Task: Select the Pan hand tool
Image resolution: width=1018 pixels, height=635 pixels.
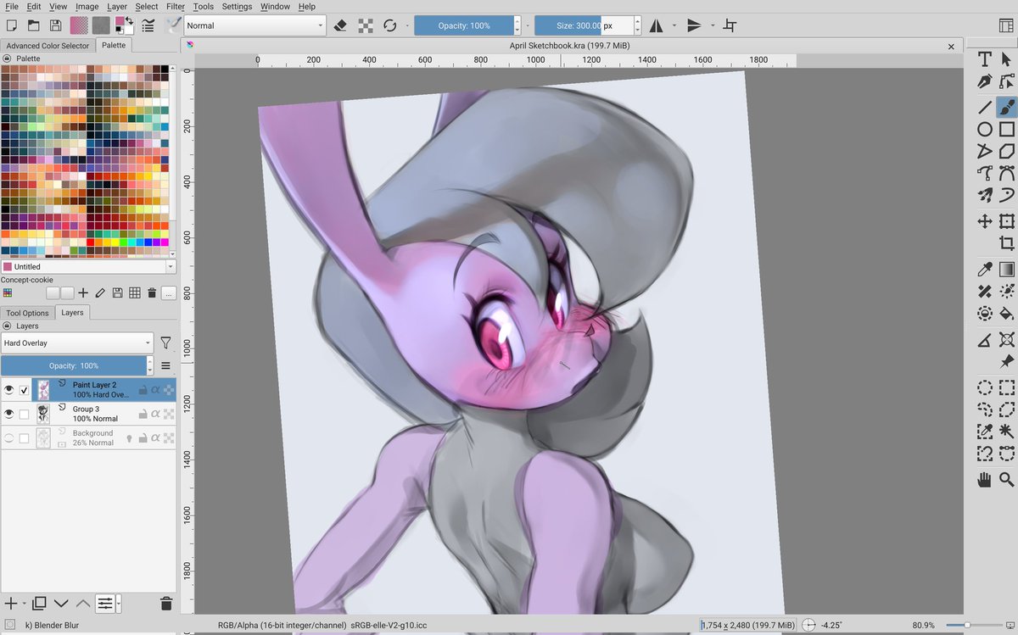Action: coord(984,480)
